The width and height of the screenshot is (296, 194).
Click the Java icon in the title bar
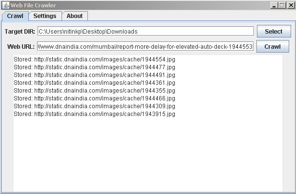(6, 5)
